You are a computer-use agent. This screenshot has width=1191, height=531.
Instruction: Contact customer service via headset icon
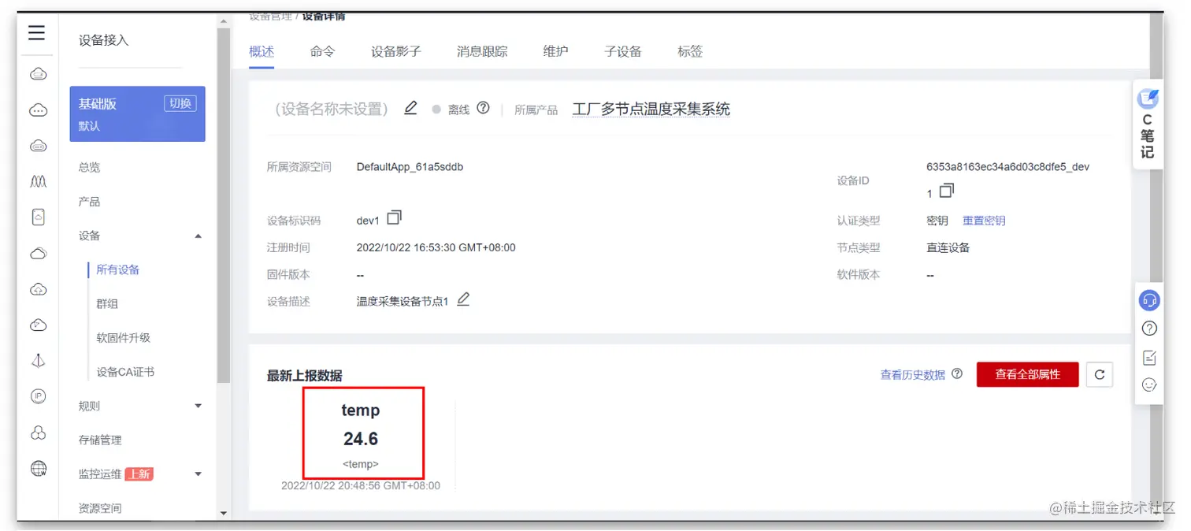(1149, 300)
